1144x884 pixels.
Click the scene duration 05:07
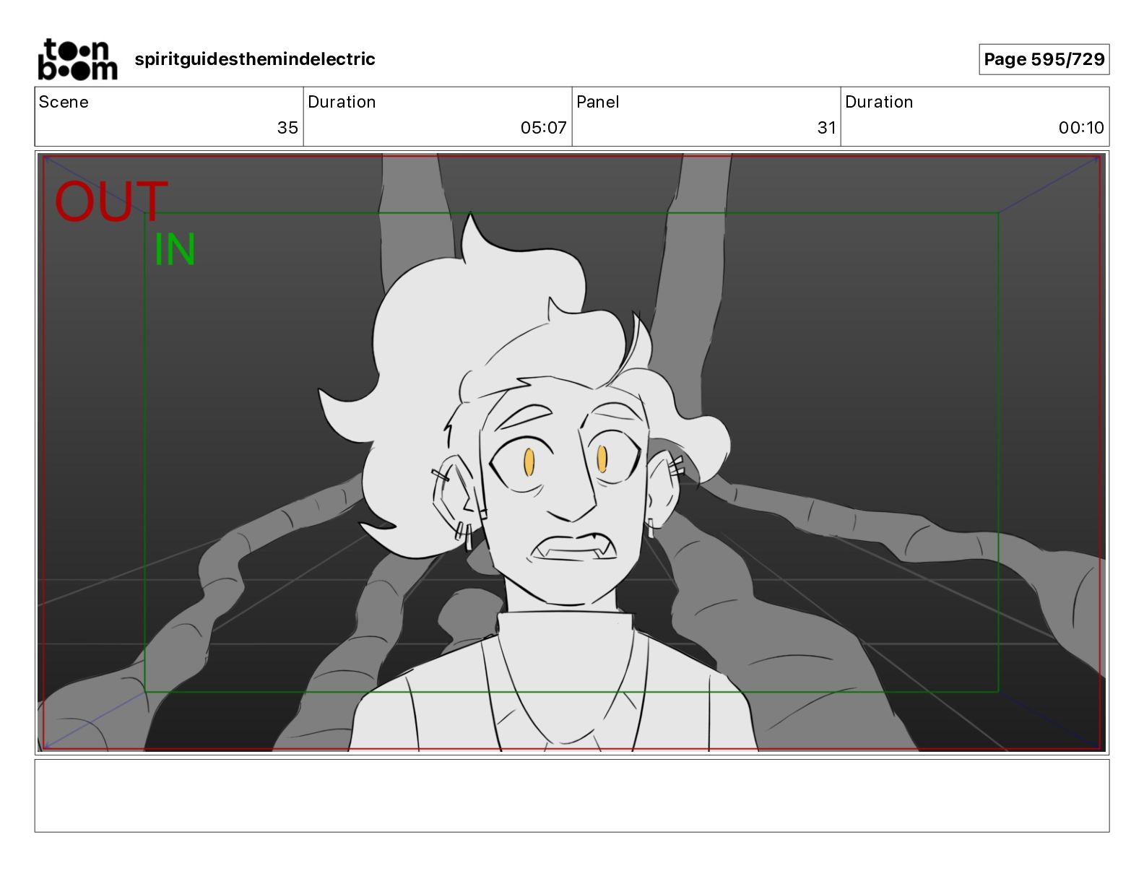click(543, 128)
